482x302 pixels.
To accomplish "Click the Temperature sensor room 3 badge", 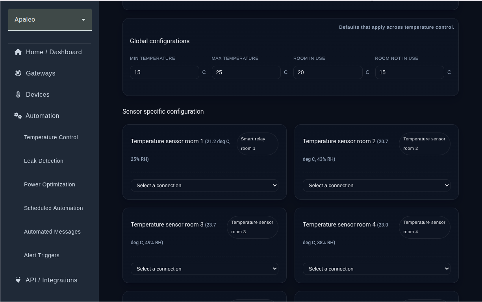I will [x=252, y=227].
